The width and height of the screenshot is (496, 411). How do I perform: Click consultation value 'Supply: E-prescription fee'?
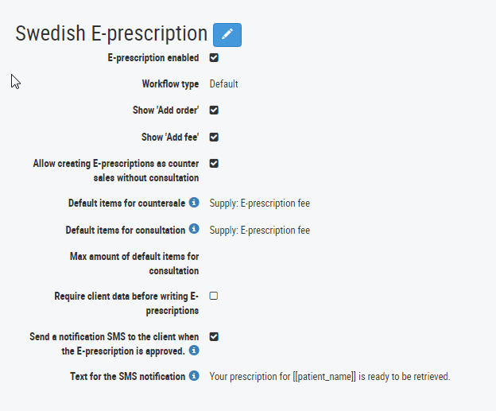click(260, 230)
